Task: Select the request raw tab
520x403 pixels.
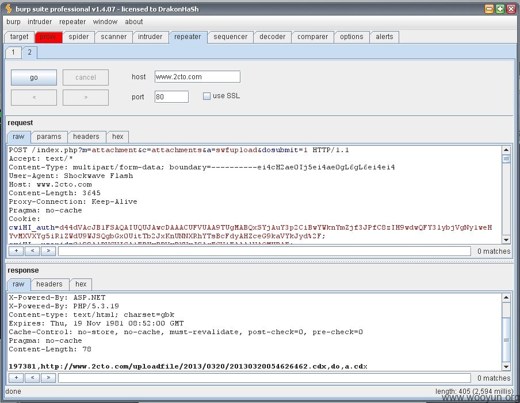Action: [18, 137]
